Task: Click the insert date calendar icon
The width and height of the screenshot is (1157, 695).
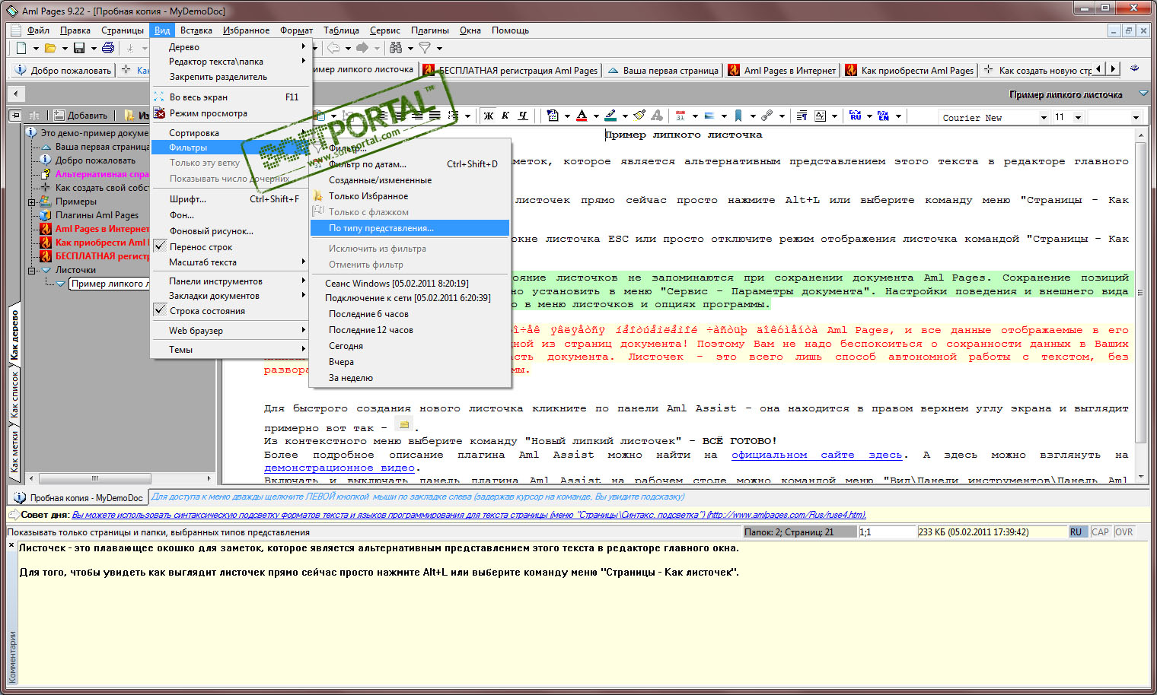Action: pyautogui.click(x=680, y=116)
